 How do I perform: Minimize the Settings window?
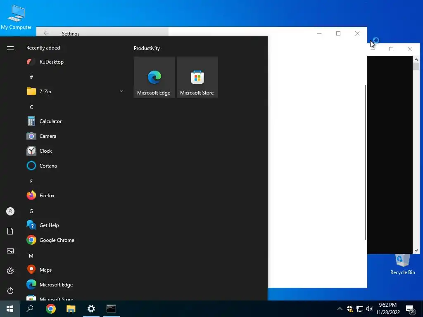coord(319,33)
